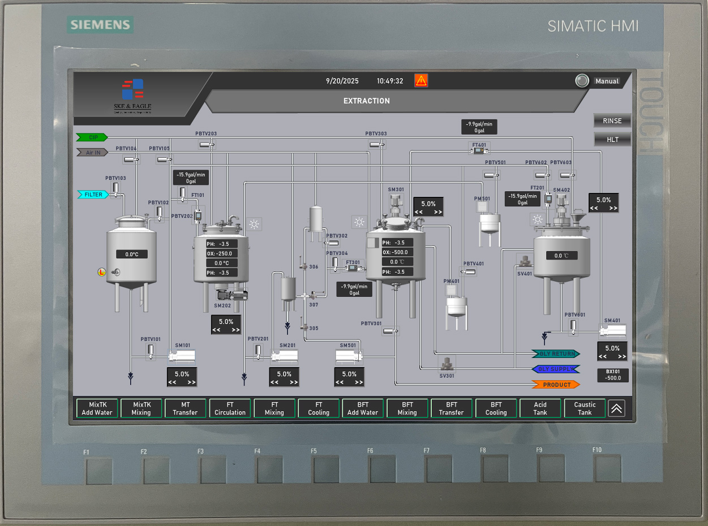The height and width of the screenshot is (526, 708).
Task: Switch to the Caustic Tank tab
Action: pyautogui.click(x=585, y=408)
